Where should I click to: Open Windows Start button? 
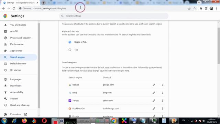point(4,121)
